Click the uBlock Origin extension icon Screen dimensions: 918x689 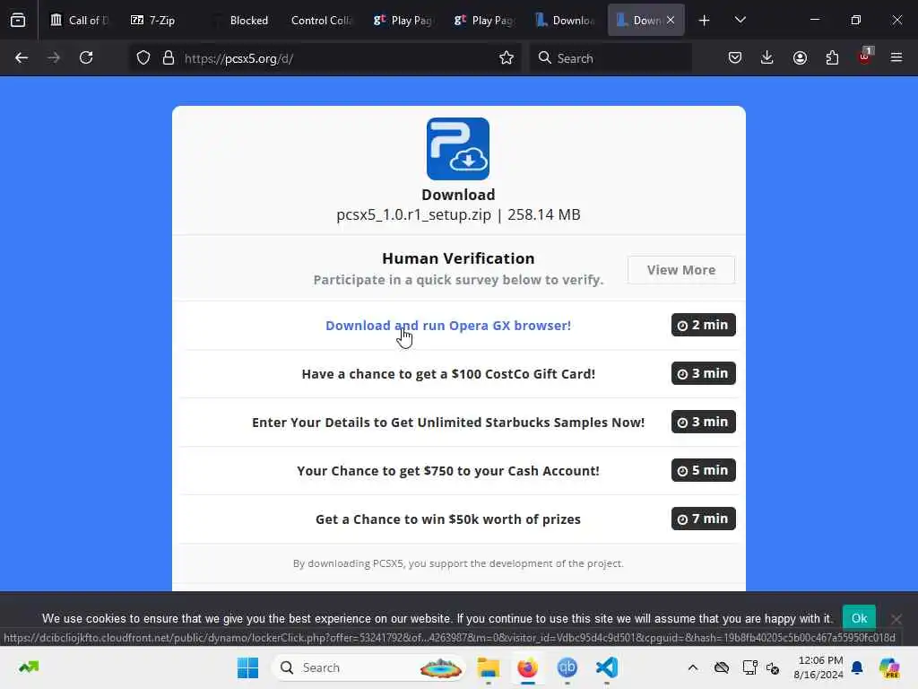point(865,57)
